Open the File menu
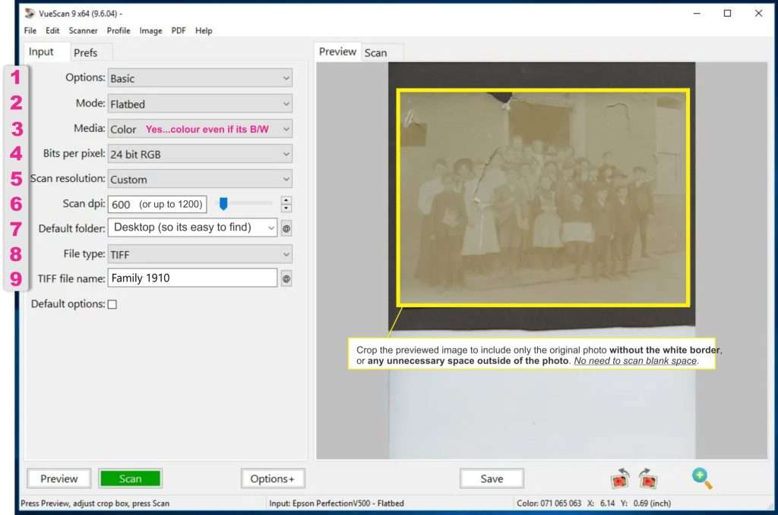Viewport: 778px width, 515px height. pos(30,30)
